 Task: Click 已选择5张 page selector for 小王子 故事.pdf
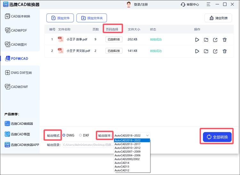click(x=114, y=39)
